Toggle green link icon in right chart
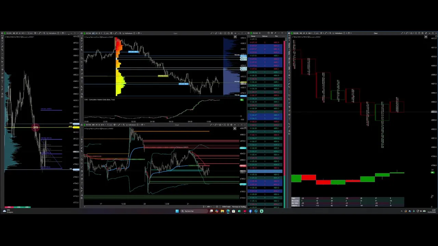Image resolution: width=438 pixels, height=246 pixels. 292,33
